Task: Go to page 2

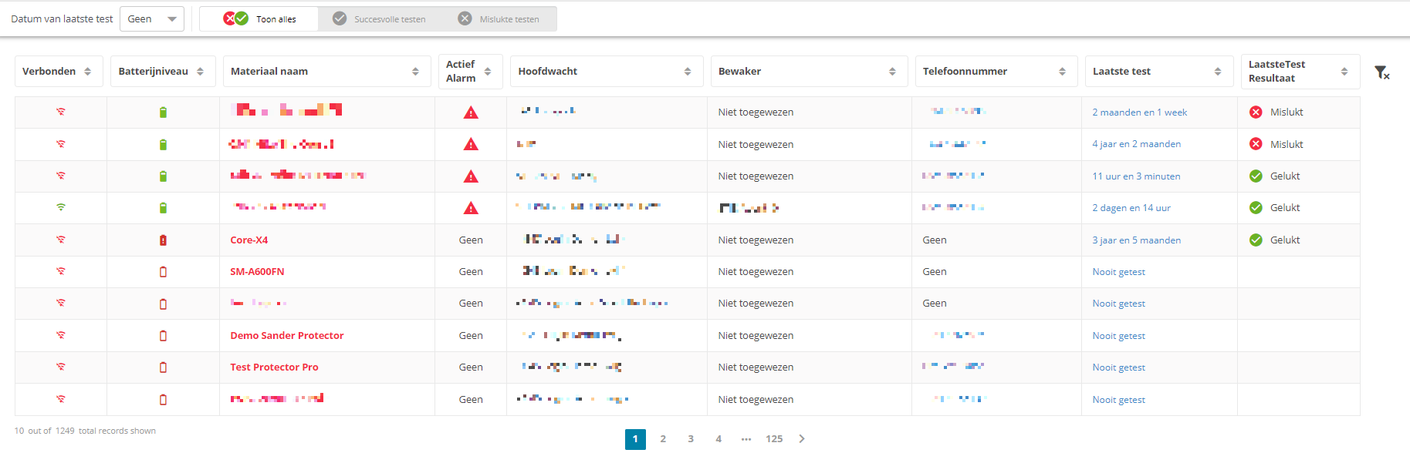Action: tap(663, 439)
